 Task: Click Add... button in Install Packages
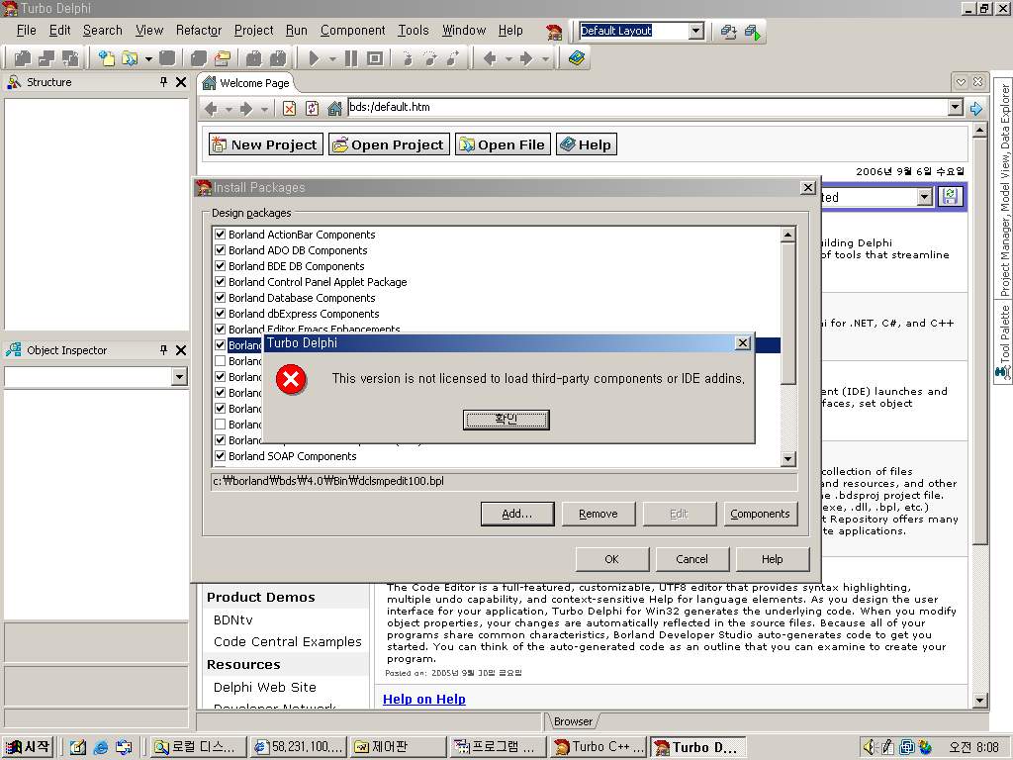click(x=516, y=514)
